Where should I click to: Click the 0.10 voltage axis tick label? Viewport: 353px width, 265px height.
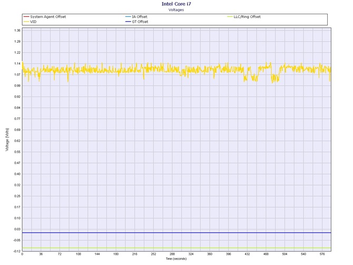(x=17, y=219)
